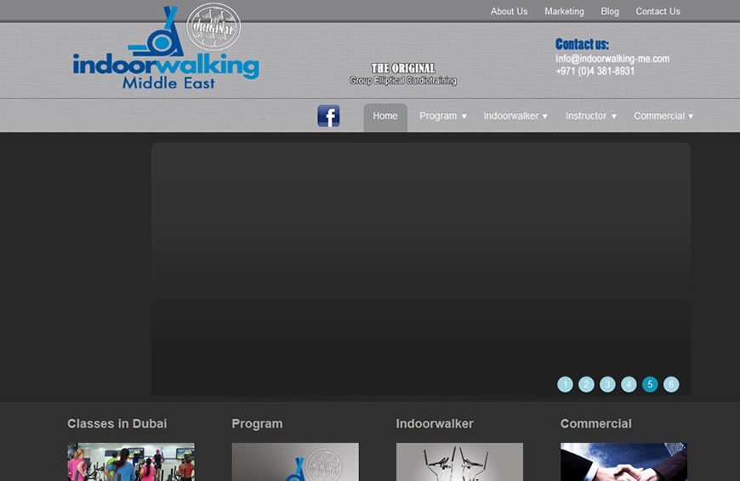Open the Program section thumbnail image
This screenshot has width=740, height=481.
tap(295, 461)
